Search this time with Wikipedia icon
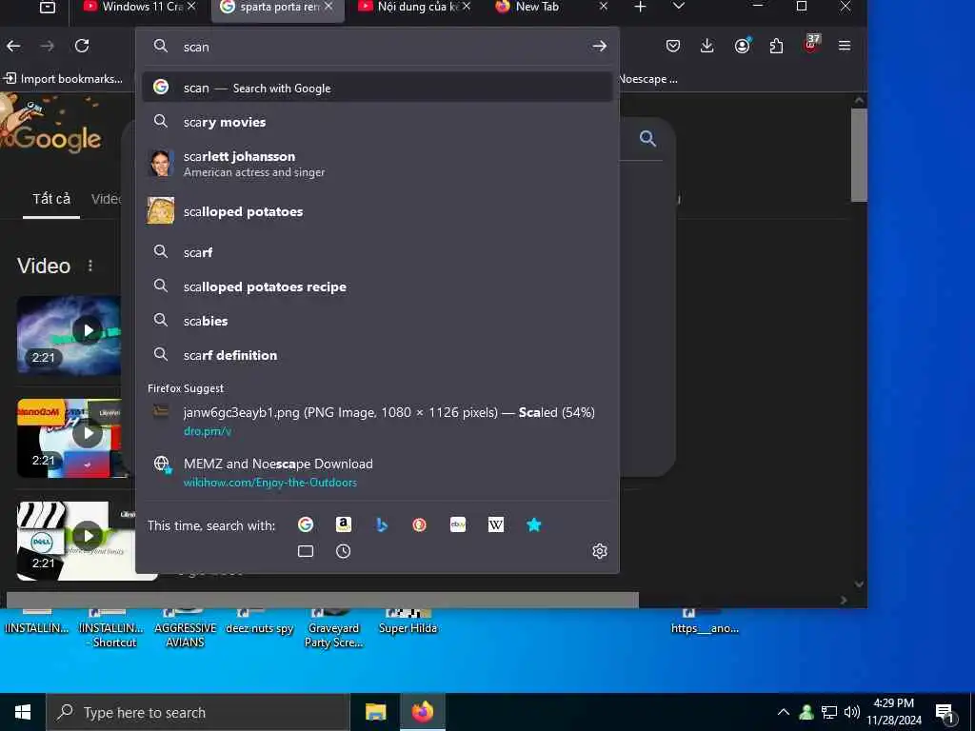The image size is (975, 731). click(495, 524)
